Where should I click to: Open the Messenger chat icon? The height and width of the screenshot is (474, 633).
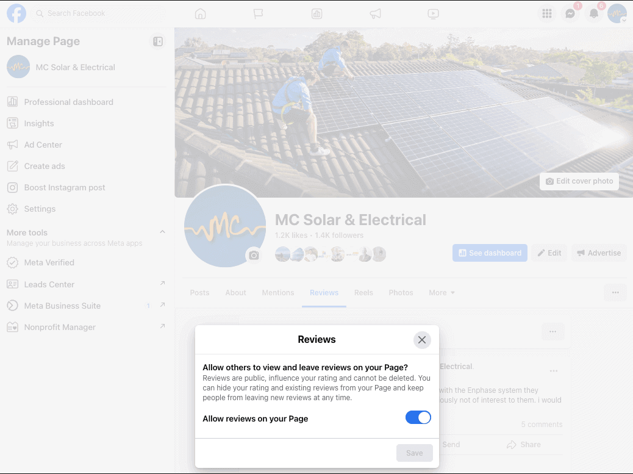(570, 14)
